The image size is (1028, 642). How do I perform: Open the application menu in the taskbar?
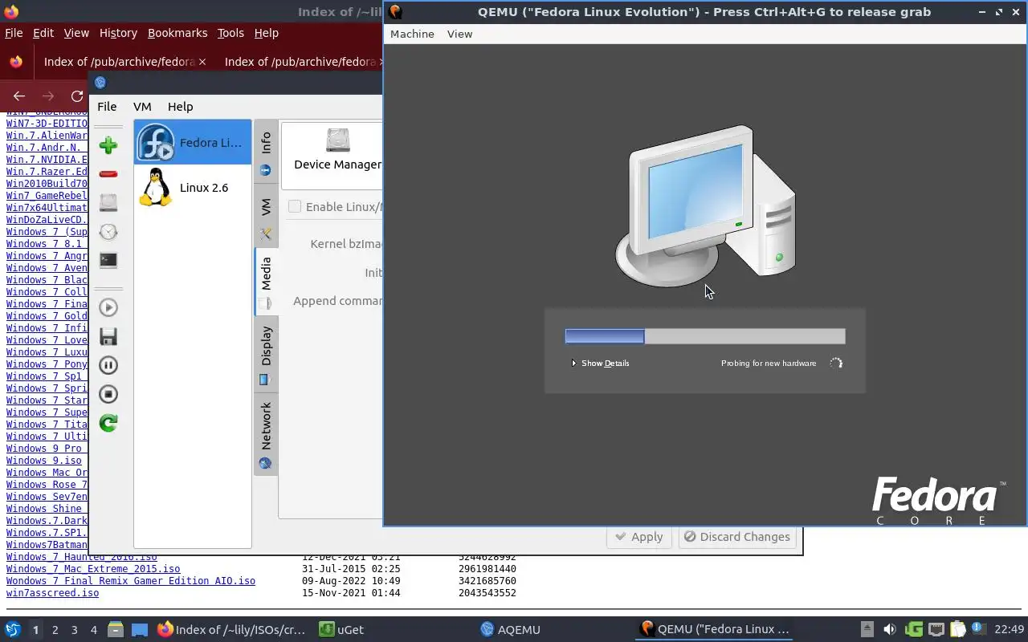click(13, 630)
